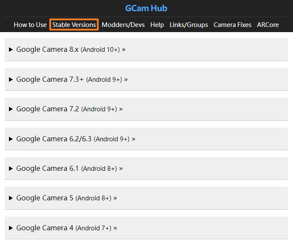The height and width of the screenshot is (244, 293).
Task: Click the "Google Camera 6.1" heading text
Action: (x=48, y=169)
